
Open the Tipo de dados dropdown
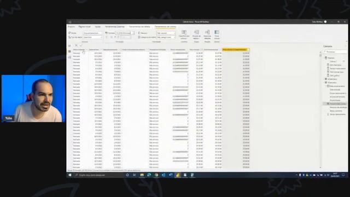pos(92,37)
